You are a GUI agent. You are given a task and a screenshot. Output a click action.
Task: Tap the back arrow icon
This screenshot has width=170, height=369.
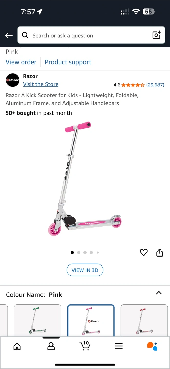[9, 35]
